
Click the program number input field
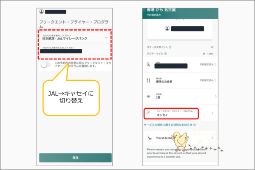tap(74, 51)
